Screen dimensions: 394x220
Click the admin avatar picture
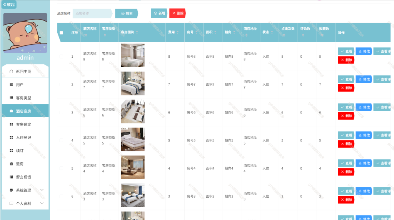[25, 33]
